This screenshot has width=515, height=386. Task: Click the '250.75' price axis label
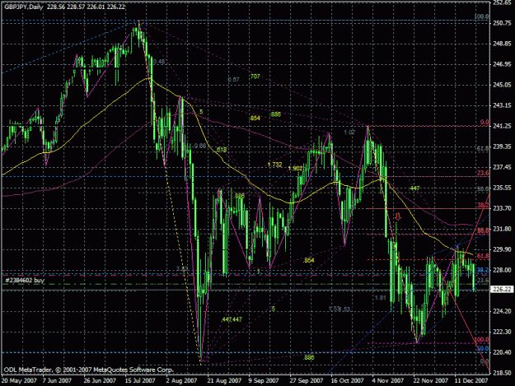(x=502, y=23)
